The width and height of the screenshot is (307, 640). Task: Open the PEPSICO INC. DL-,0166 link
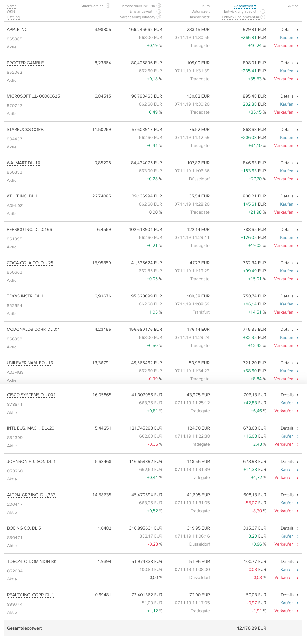tap(29, 230)
